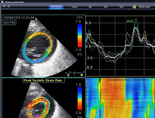
Task: Click the top SrC color scale bar
Action: [x=80, y=35]
